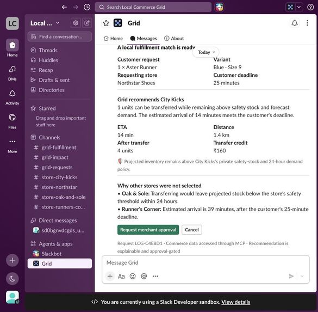Screen dimensions: 318x312
Task: Open Slackbot in the sidebar
Action: click(60, 254)
